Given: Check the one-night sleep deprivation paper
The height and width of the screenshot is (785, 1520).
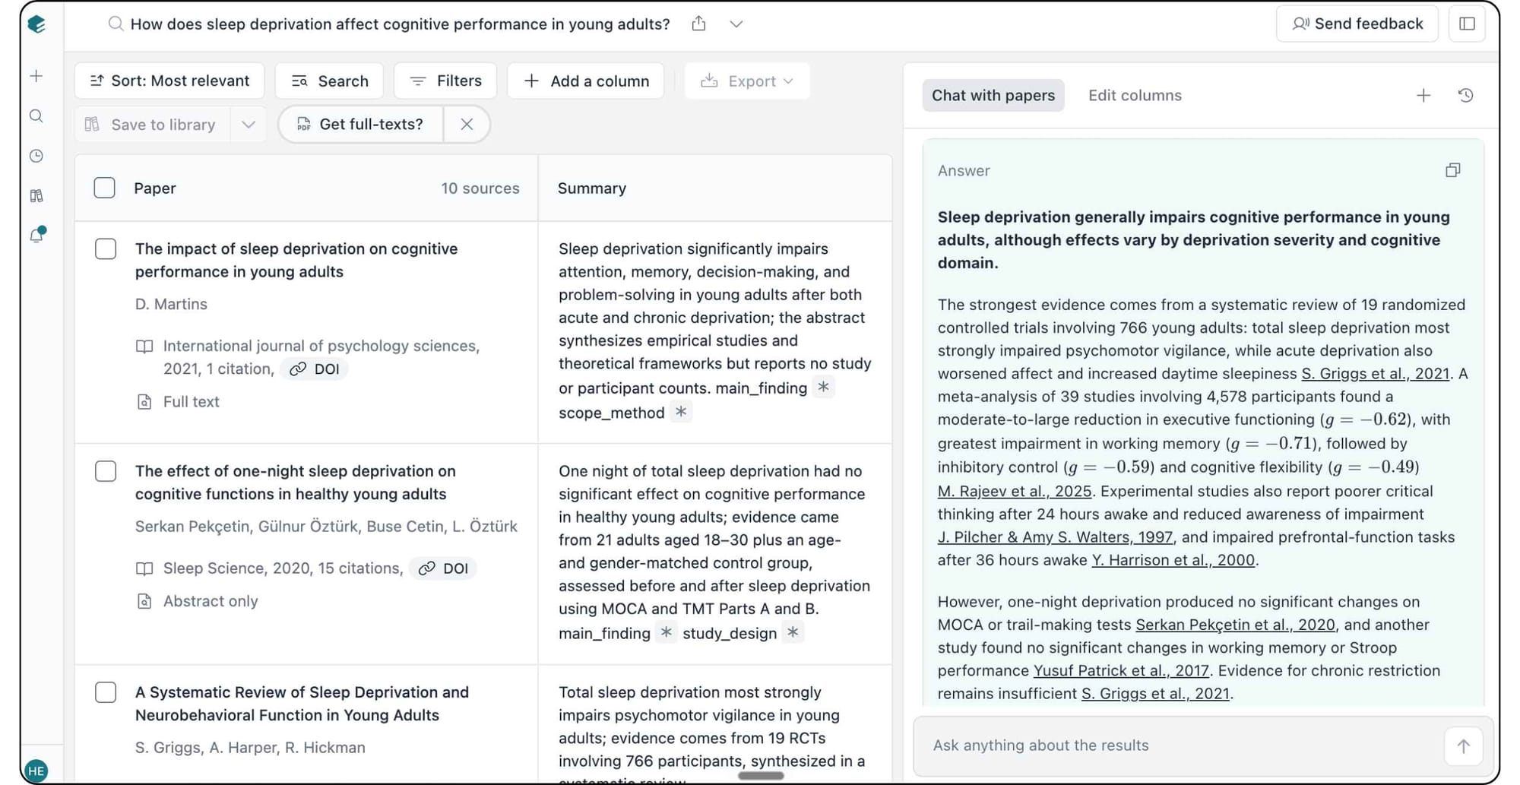Looking at the screenshot, I should click(106, 471).
